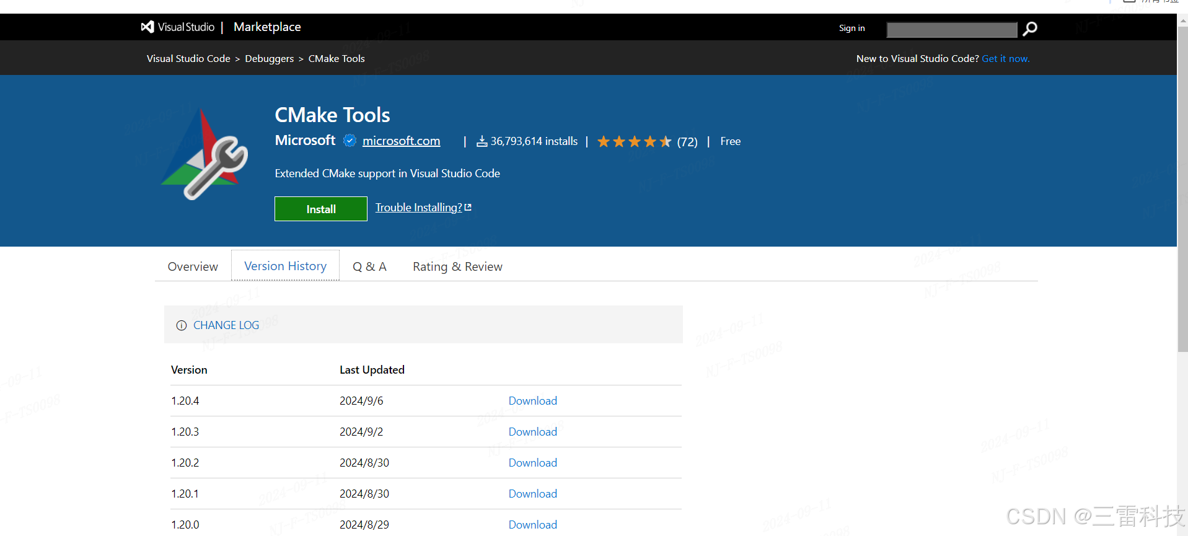Click the installs download icon

coord(482,142)
